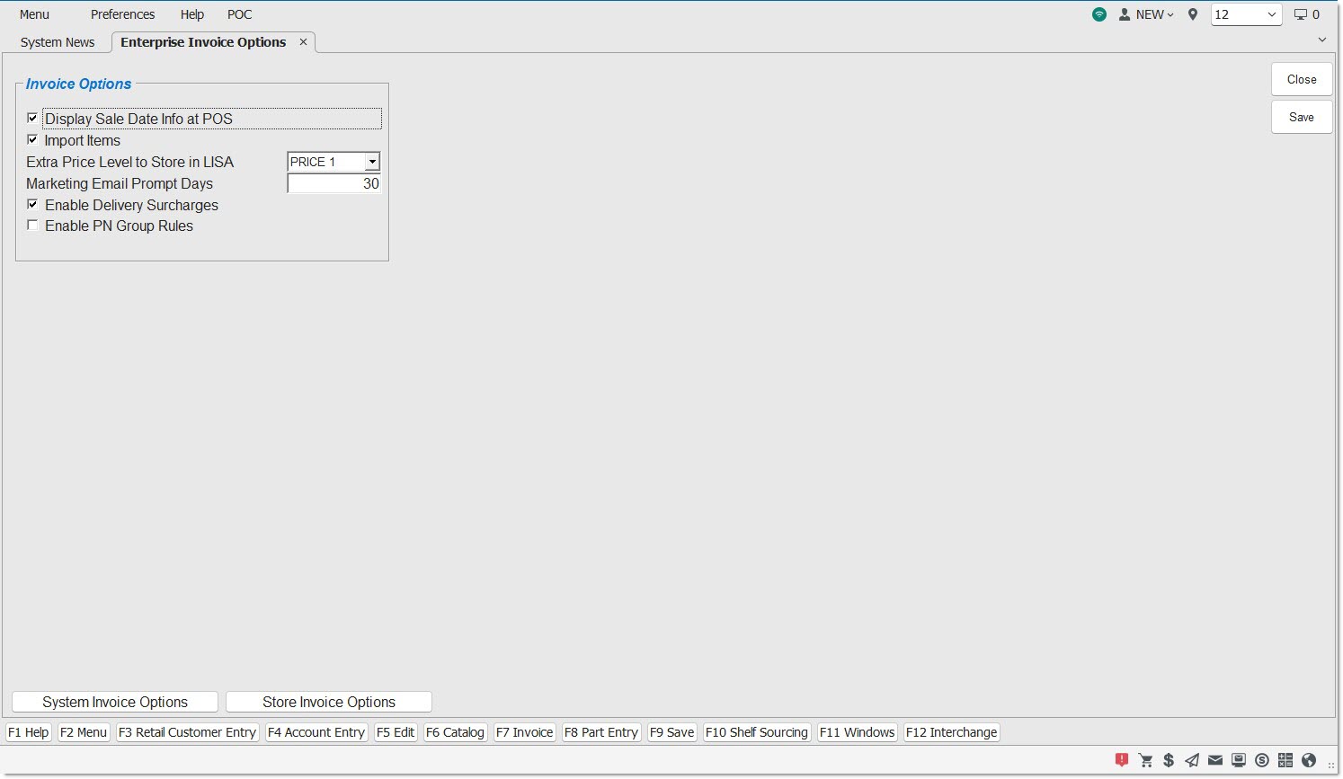Viewport: 1343px width, 779px height.
Task: Click the dollar sign icon
Action: 1169,760
